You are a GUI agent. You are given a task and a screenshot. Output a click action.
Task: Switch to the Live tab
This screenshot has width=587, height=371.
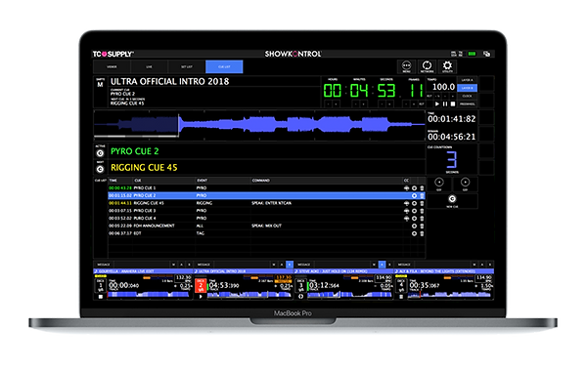pos(149,66)
